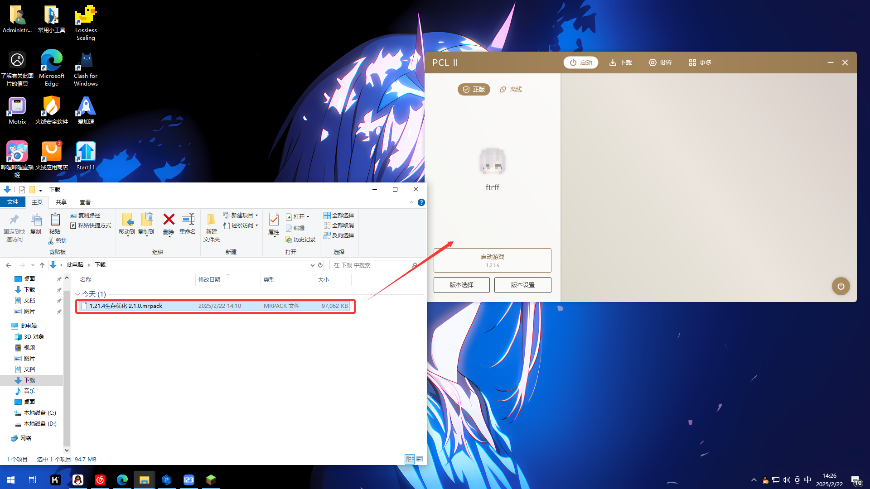Image resolution: width=870 pixels, height=489 pixels.
Task: Click ftrff player skin avatar in PCL
Action: (x=493, y=161)
